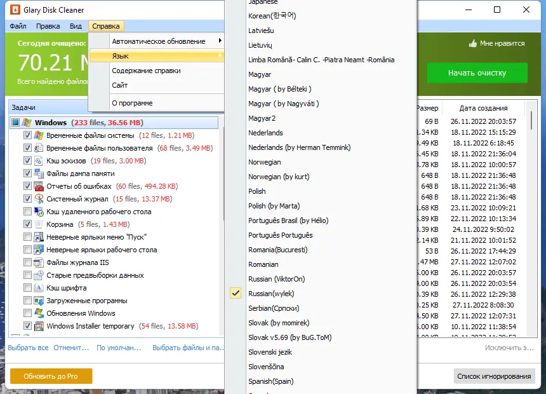Open the Правка menu
The image size is (546, 394).
48,26
